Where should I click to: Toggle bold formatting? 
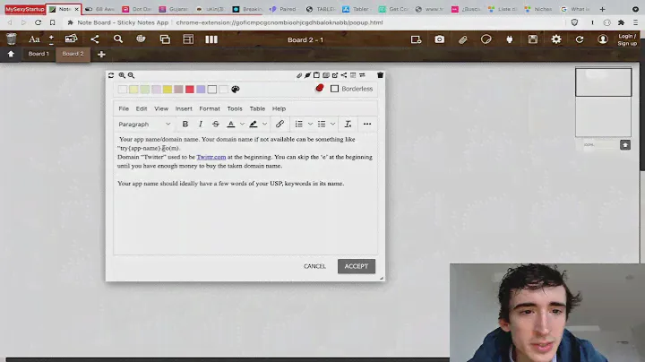185,125
